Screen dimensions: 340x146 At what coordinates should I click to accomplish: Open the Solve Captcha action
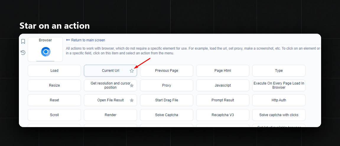[x=167, y=115]
